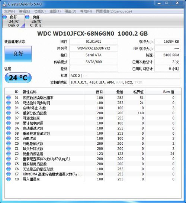Click the firmware field 01.01A01
The image size is (186, 203).
coord(93,42)
